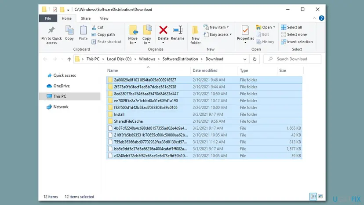Viewport: 364px width, 205px height.
Task: Select Quick access in sidebar
Action: click(62, 75)
